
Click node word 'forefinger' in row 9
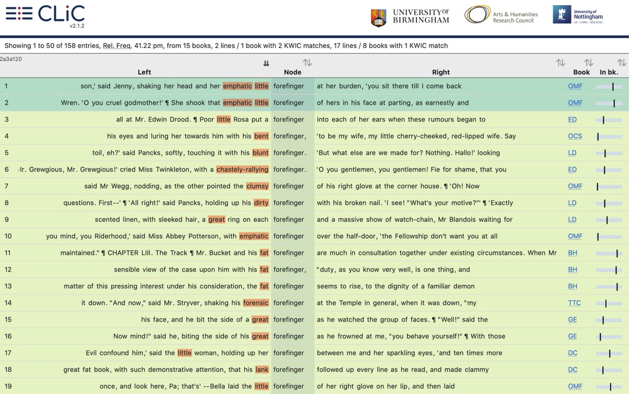coord(289,220)
